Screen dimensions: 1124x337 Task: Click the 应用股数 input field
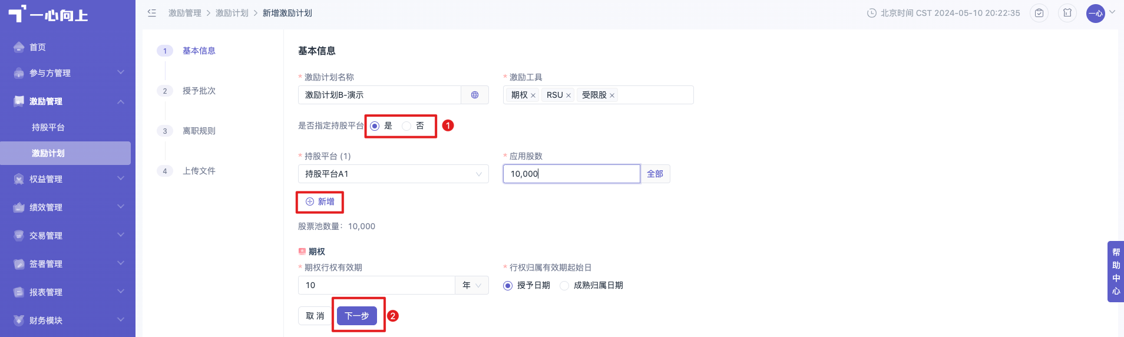[x=571, y=174]
